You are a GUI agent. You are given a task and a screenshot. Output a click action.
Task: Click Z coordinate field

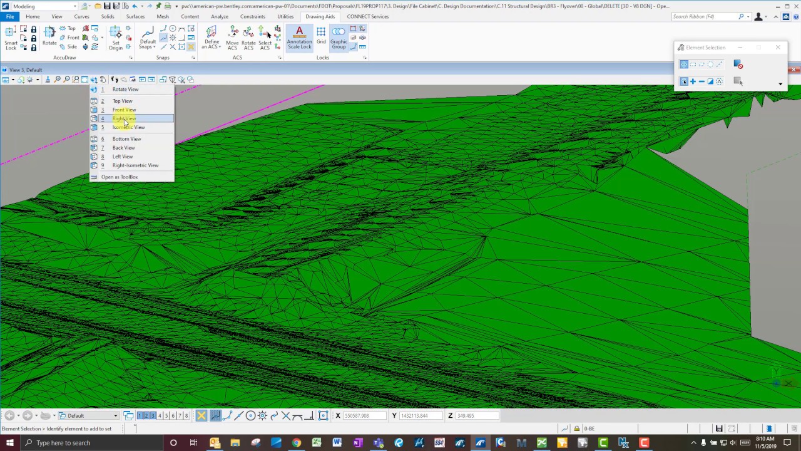(477, 416)
